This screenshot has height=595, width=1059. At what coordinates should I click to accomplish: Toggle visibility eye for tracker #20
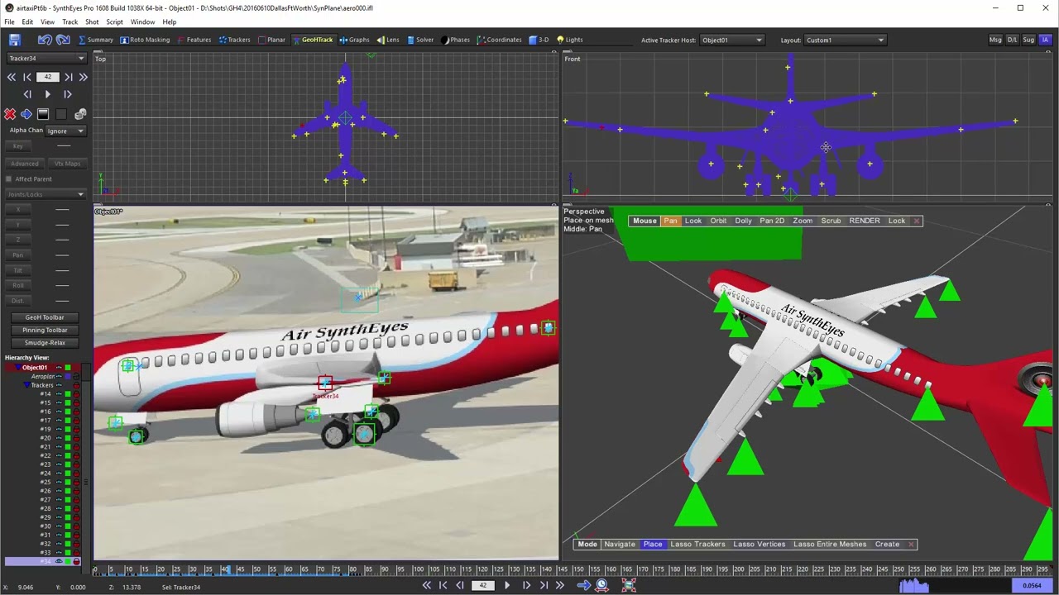coord(59,438)
